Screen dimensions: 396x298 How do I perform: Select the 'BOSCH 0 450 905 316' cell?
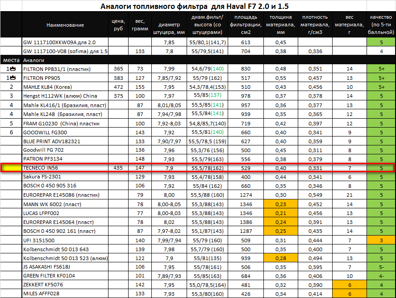click(x=65, y=186)
